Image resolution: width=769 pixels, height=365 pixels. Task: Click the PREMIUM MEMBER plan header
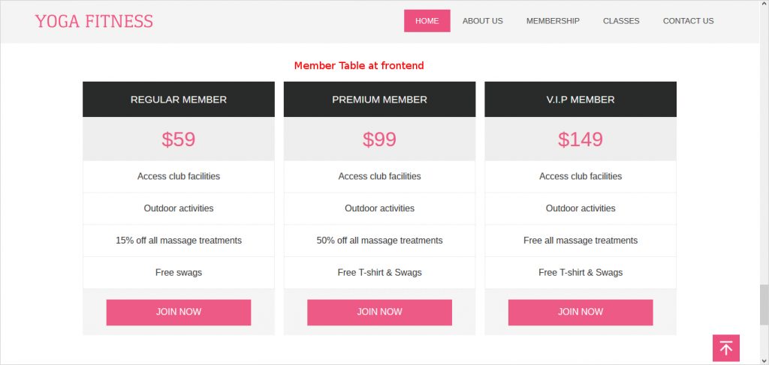(379, 100)
